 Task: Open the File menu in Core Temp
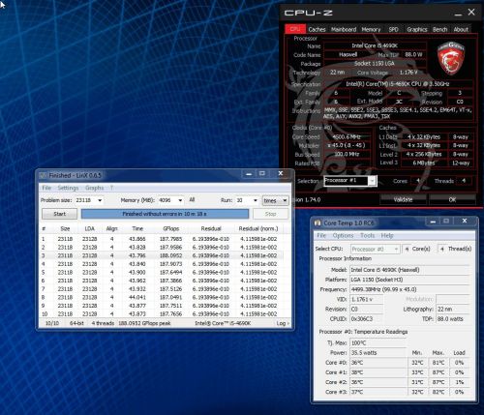(x=321, y=235)
